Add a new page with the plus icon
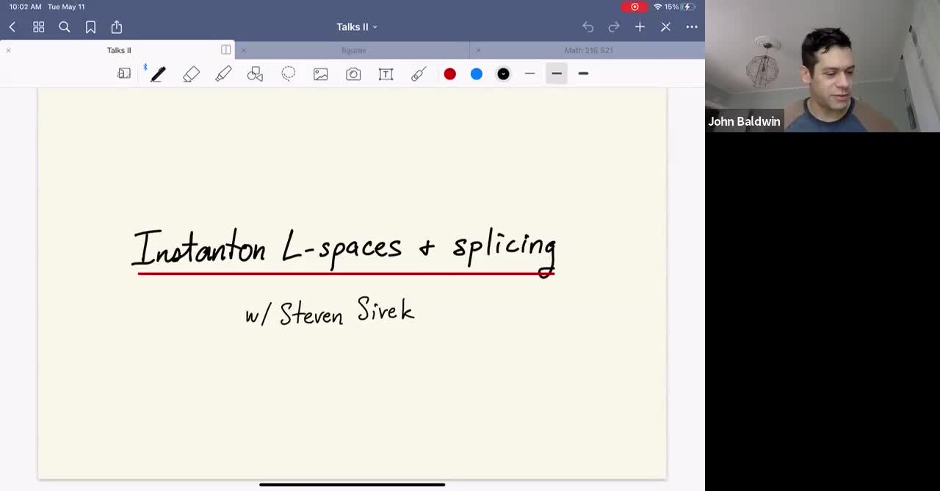940x491 pixels. point(640,27)
